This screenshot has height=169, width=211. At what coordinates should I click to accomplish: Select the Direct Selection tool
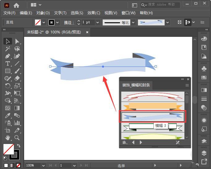[x=17, y=41]
